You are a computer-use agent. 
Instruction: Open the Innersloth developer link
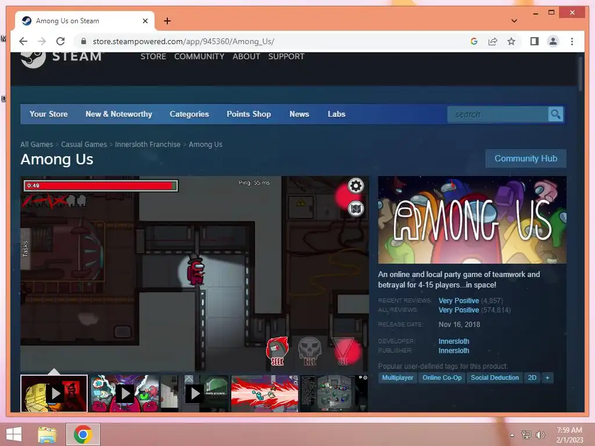tap(454, 341)
